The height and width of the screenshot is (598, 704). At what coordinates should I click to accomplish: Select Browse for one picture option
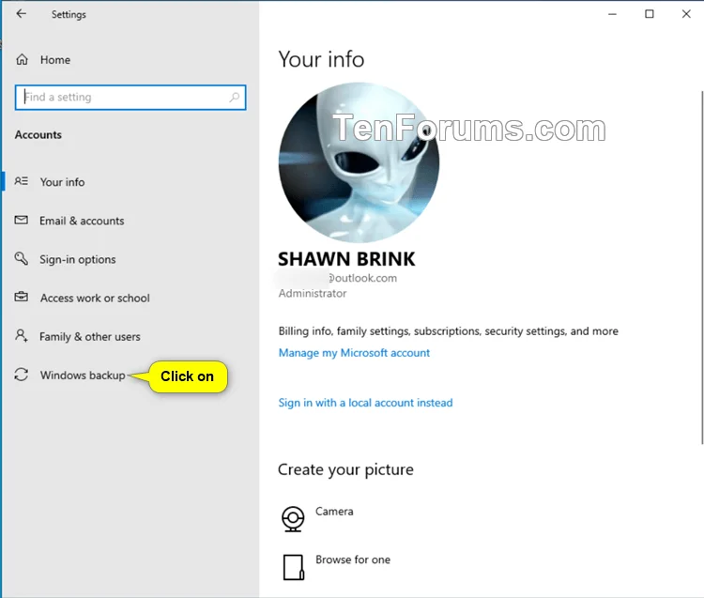[353, 560]
